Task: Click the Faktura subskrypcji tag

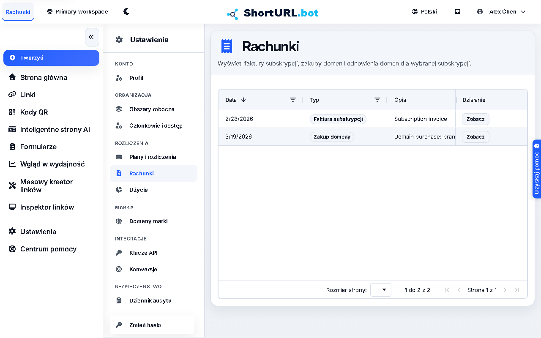Action: pyautogui.click(x=338, y=119)
